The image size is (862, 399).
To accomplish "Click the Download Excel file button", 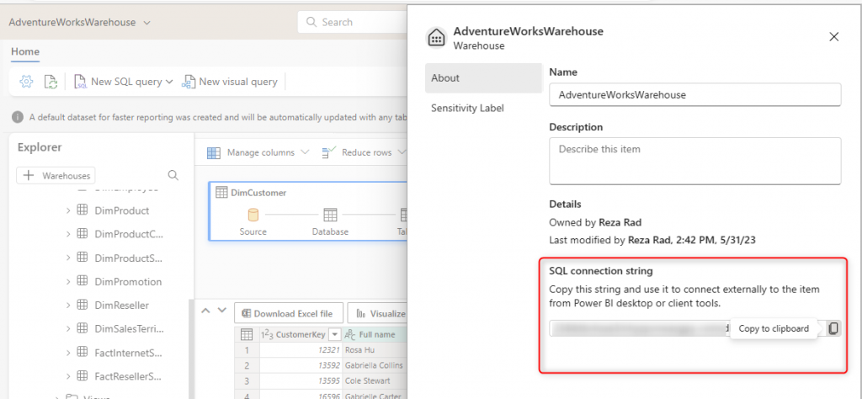I will [x=290, y=313].
